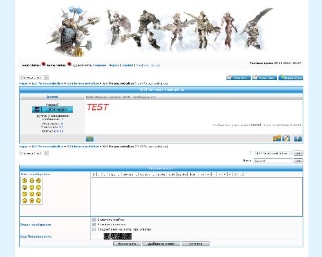This screenshot has height=257, width=322.
Task: Insert the first smiley in the top row
Action: point(24,181)
